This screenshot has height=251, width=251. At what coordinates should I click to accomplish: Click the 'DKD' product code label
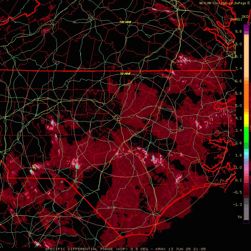coord(245,17)
